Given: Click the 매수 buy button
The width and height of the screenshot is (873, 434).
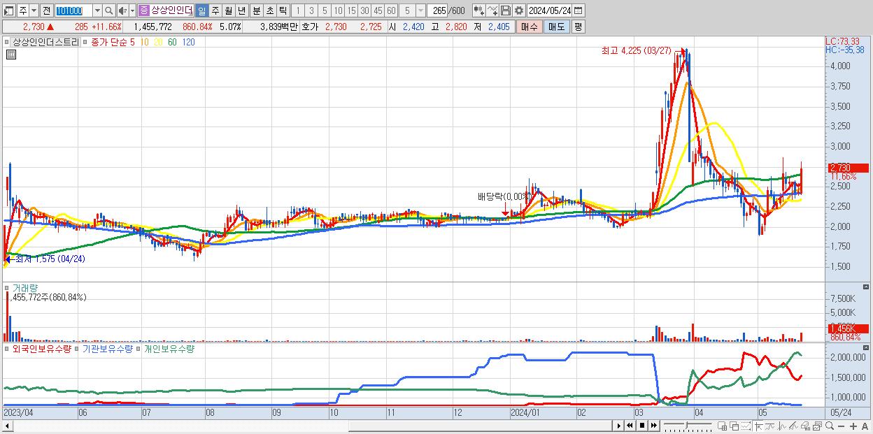Looking at the screenshot, I should [530, 27].
